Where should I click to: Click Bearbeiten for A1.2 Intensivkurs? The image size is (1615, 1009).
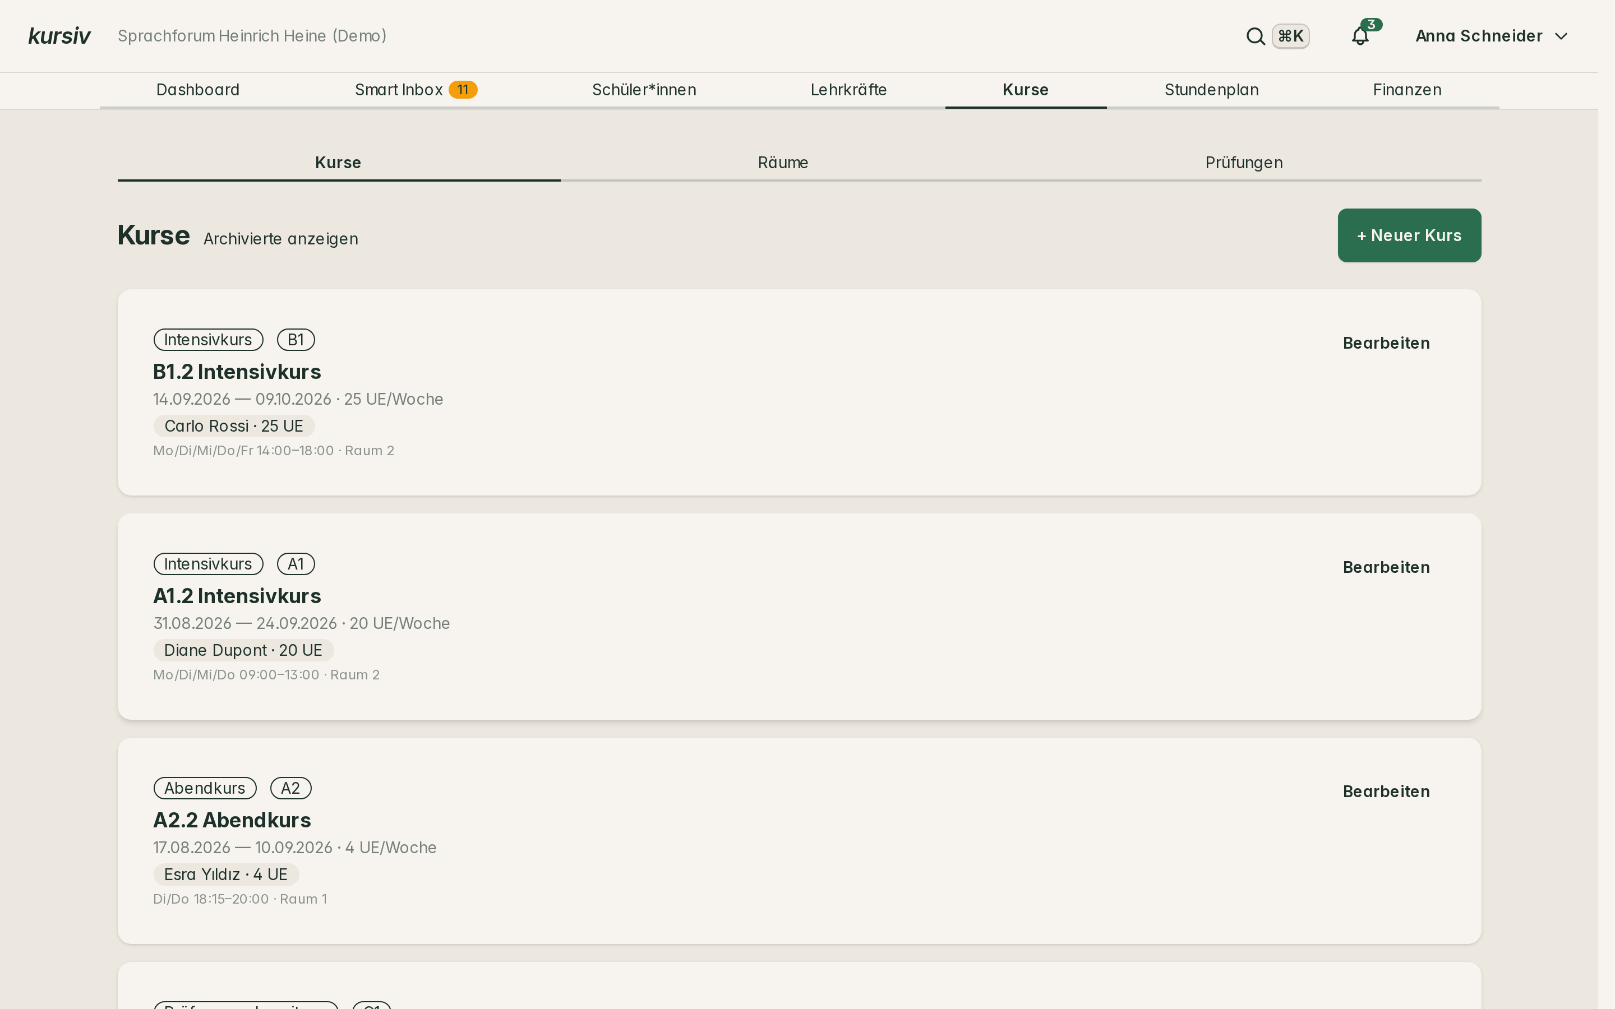coord(1386,567)
